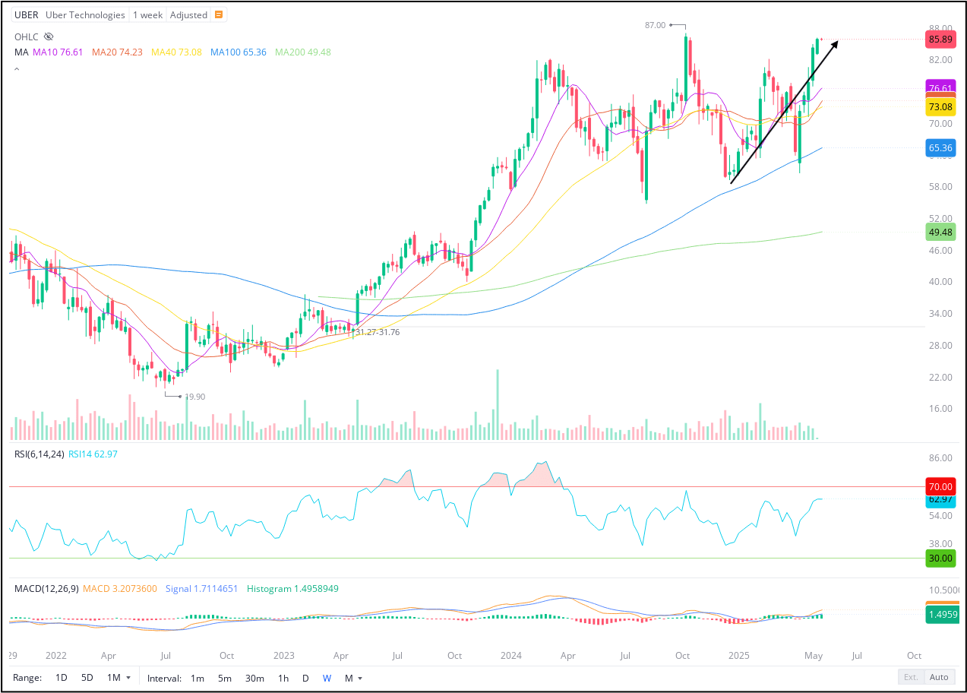Open the chart settings via the orange icon
Image resolution: width=967 pixels, height=693 pixels.
coord(219,14)
